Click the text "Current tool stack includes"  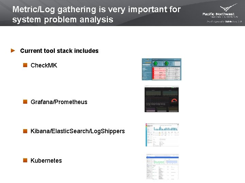59,51
